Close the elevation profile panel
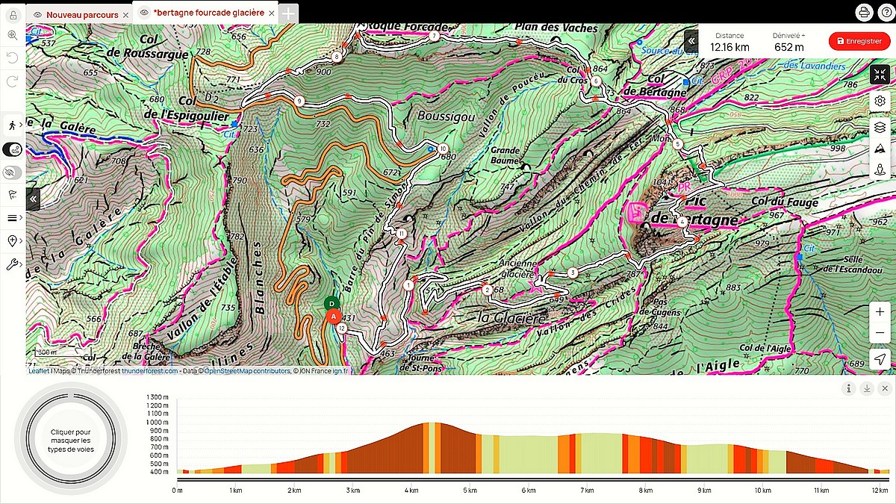The width and height of the screenshot is (896, 504). pos(885,388)
